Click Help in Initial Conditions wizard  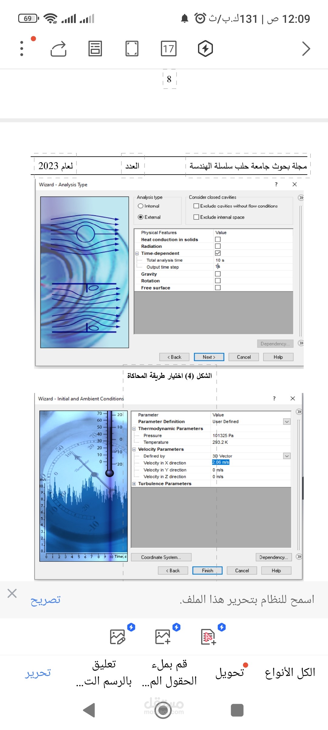click(276, 571)
